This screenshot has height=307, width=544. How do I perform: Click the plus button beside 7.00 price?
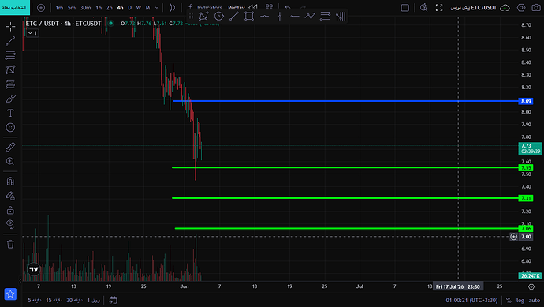(513, 237)
